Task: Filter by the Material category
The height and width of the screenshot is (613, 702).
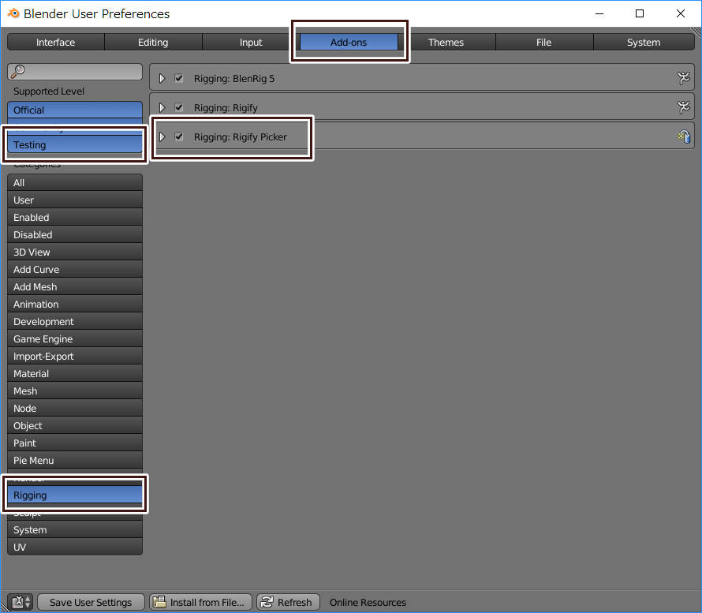Action: tap(75, 373)
